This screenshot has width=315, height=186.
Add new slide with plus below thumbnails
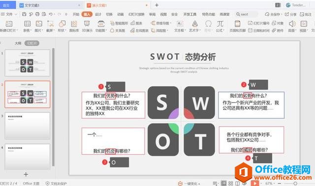pyautogui.click(x=26, y=174)
